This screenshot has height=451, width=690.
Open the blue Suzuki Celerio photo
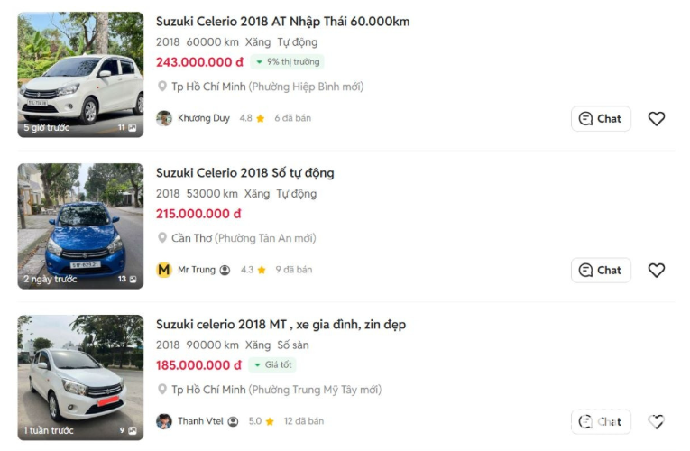80,225
